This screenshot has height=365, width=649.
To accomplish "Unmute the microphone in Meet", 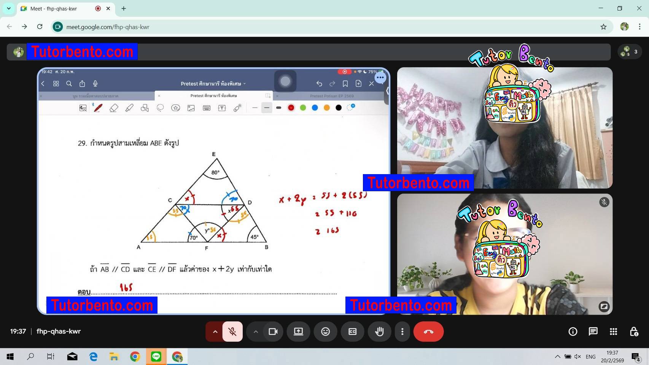I will (x=232, y=331).
